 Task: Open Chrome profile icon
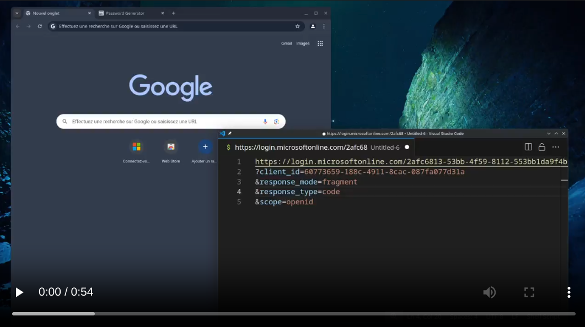pos(313,26)
